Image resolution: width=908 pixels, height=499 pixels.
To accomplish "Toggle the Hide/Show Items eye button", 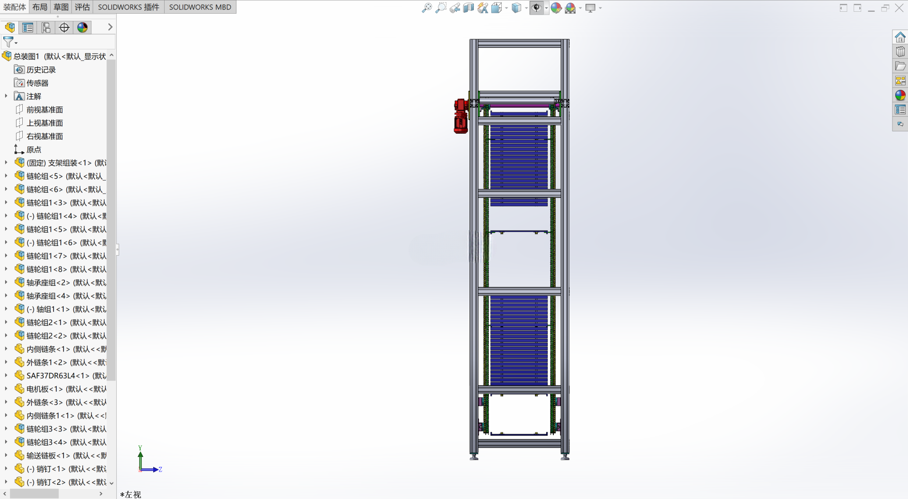I will click(x=536, y=8).
